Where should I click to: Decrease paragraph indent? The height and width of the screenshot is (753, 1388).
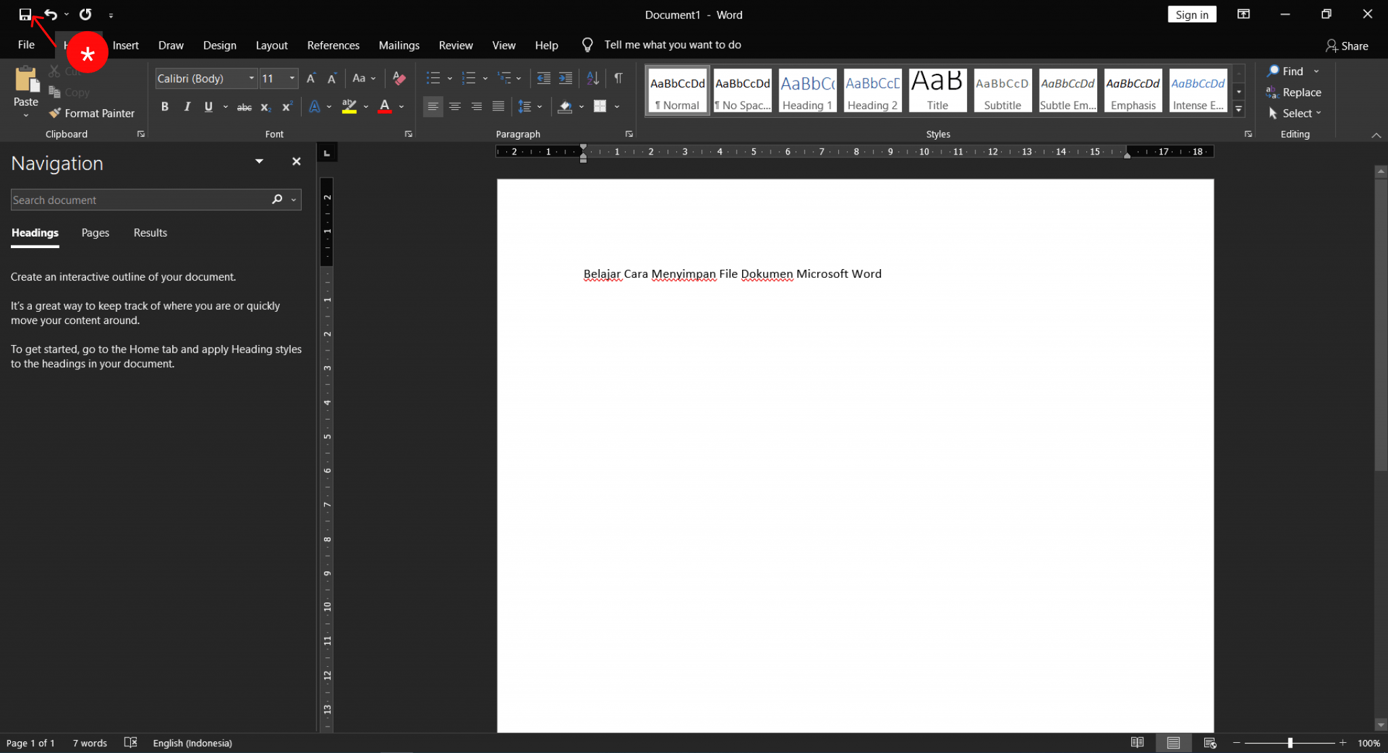pos(544,79)
